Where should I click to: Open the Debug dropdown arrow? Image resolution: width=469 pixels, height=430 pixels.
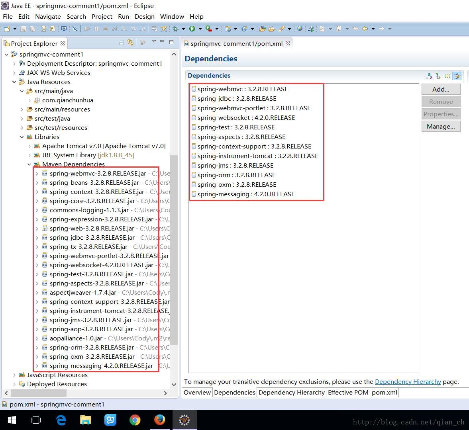coord(183,29)
